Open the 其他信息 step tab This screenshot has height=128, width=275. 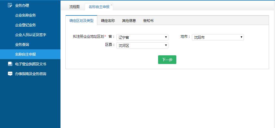129,21
